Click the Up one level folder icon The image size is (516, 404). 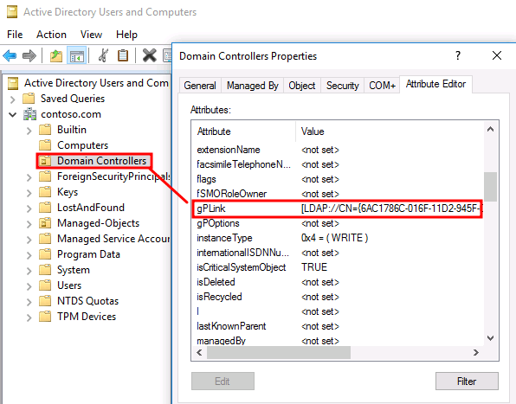point(56,56)
